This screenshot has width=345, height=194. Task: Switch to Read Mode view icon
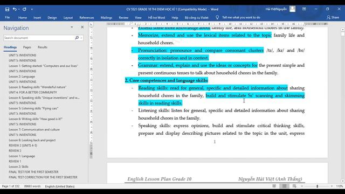[274, 186]
